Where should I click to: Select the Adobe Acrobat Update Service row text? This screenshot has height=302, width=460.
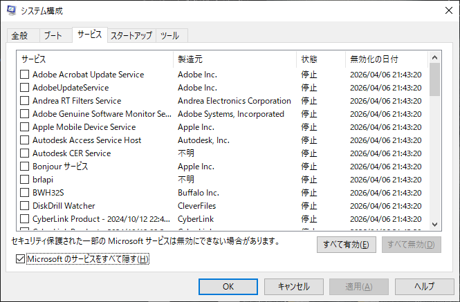[x=89, y=75]
